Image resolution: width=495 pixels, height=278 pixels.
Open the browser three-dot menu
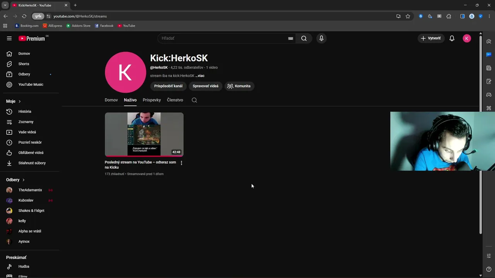(490, 16)
